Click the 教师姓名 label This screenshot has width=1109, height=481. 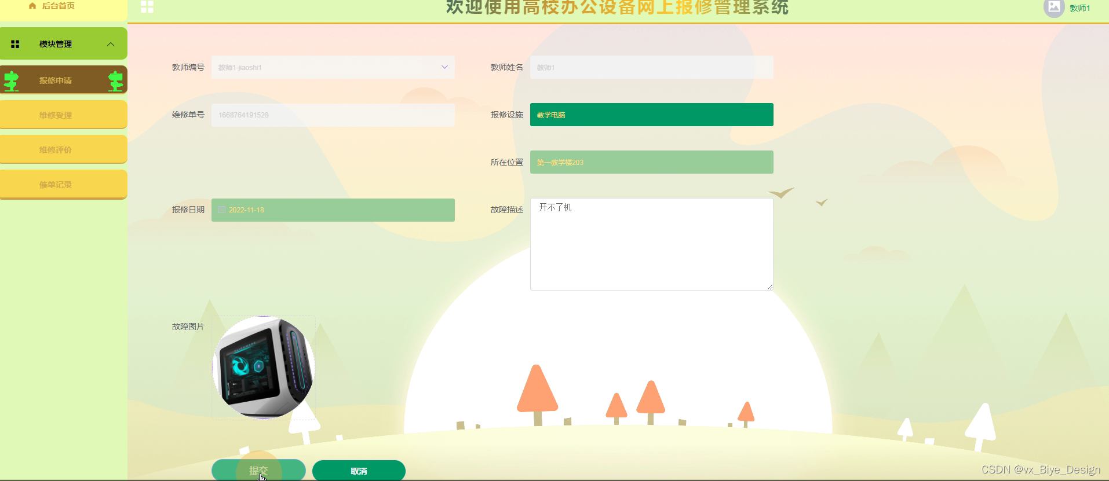click(507, 67)
